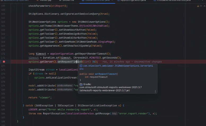
Task: Click the jar name stimulsoft-reports-webviewer-2021.3.7.jar in popup
Action: point(105,90)
